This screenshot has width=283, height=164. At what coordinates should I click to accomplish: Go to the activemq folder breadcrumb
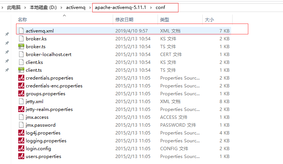tap(76, 7)
